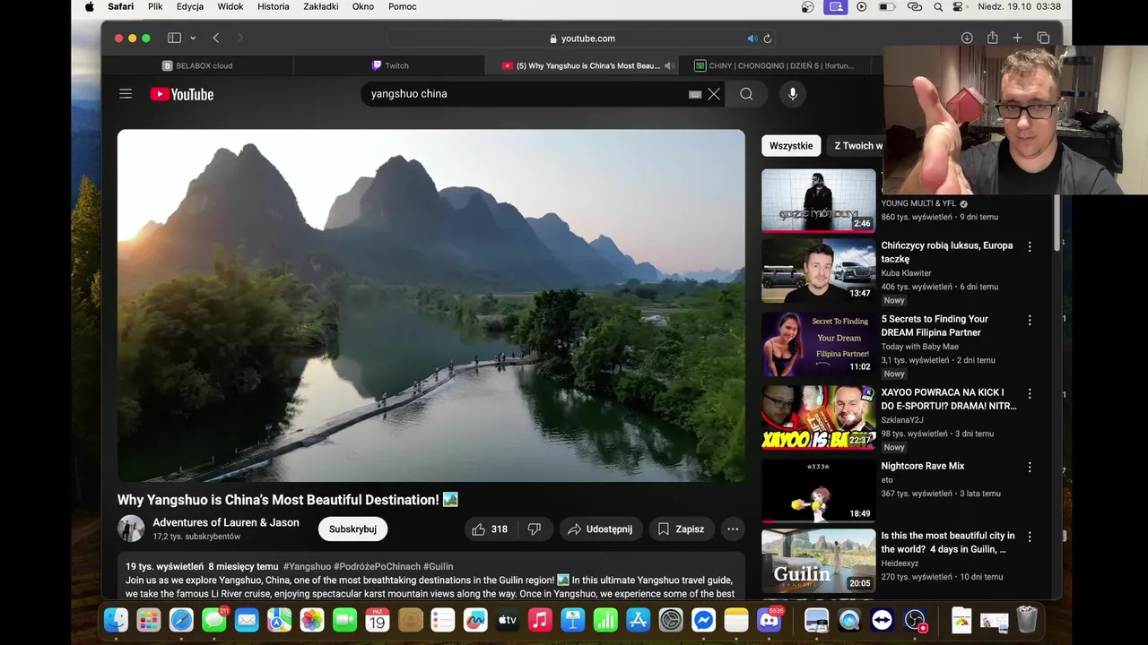Open the Plik menu

tap(155, 6)
